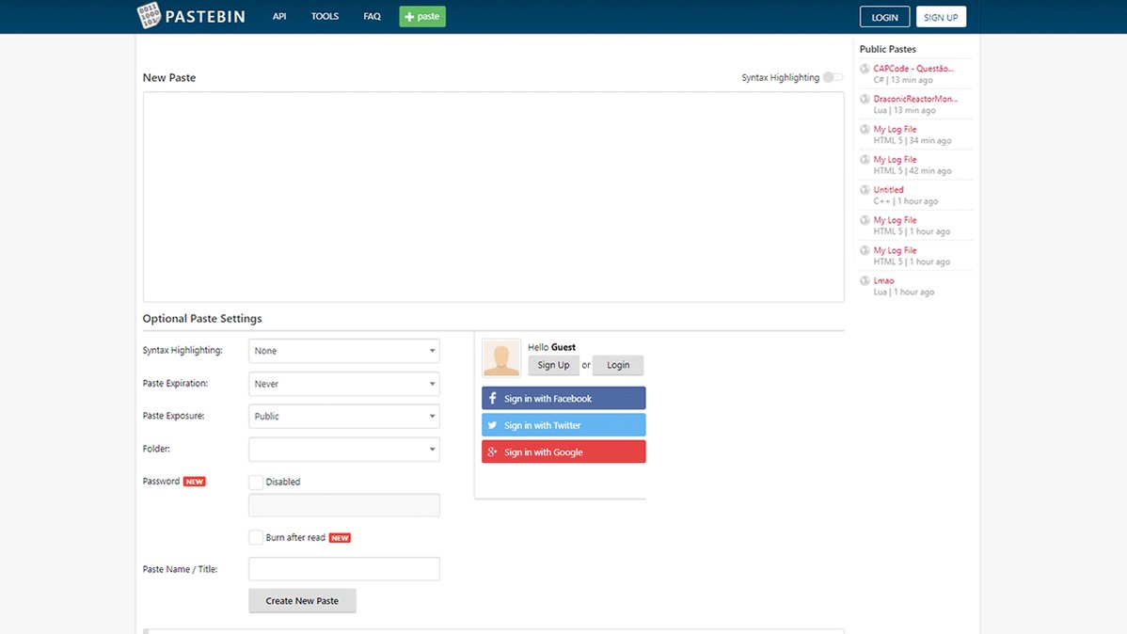Open the DraconicReactorMon public paste
Screen dimensions: 1127x634
pos(915,99)
